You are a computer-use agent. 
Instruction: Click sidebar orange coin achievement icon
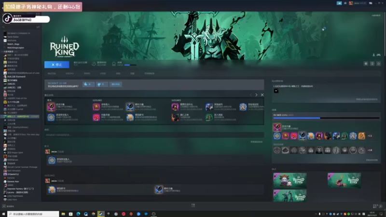click(361, 136)
